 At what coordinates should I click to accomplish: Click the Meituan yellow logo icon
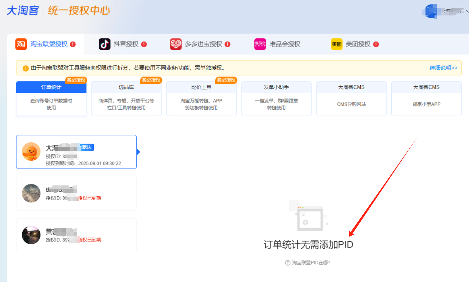click(x=337, y=44)
